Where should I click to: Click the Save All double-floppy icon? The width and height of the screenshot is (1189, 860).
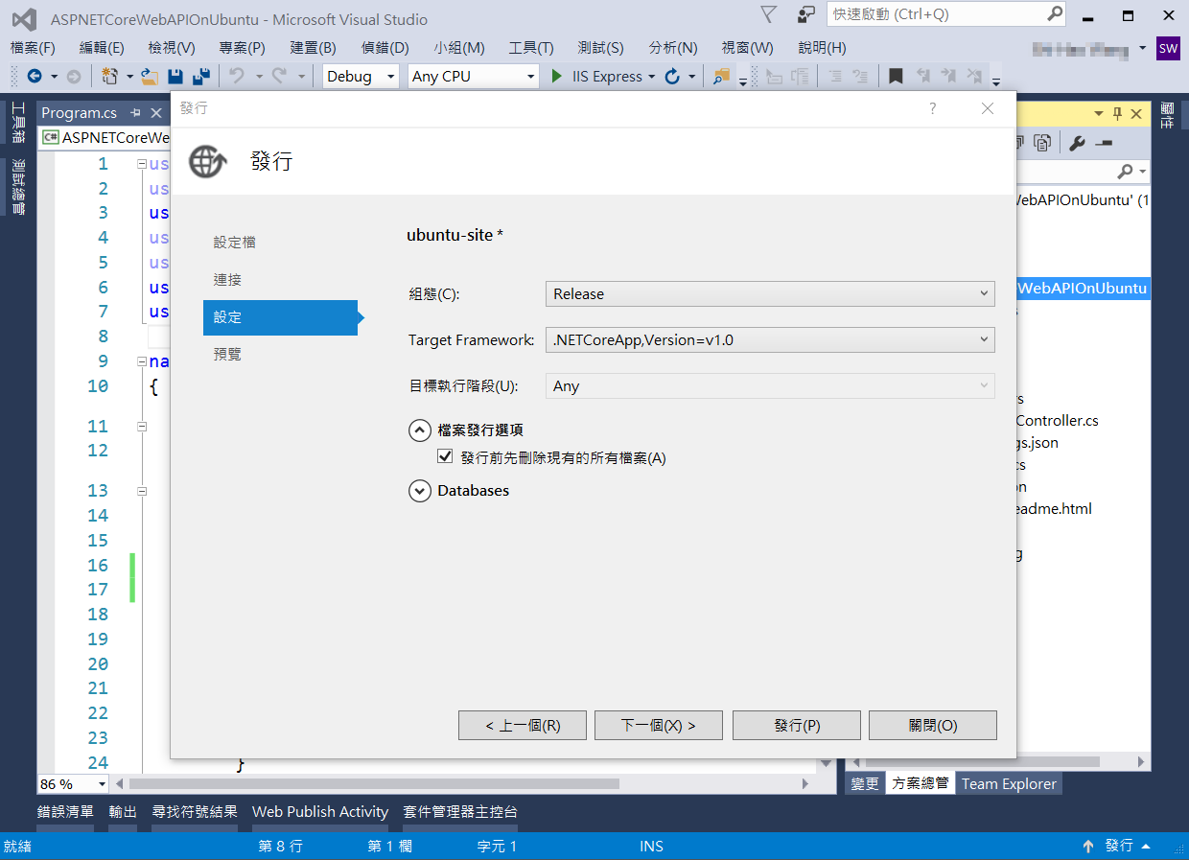click(201, 76)
